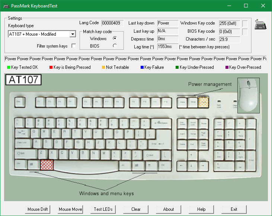Click the box beside BIOS Key code value

pos(245,32)
